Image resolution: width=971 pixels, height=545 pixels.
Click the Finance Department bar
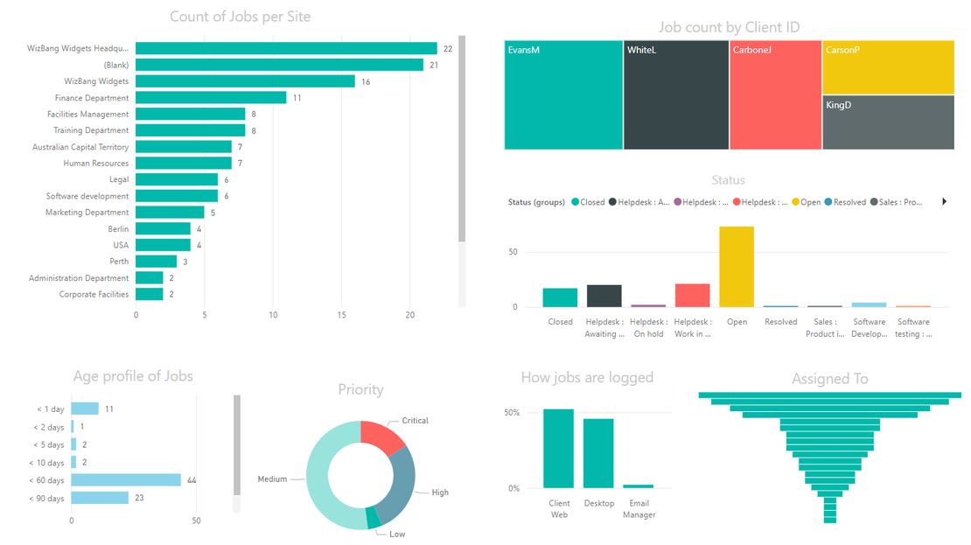click(210, 97)
